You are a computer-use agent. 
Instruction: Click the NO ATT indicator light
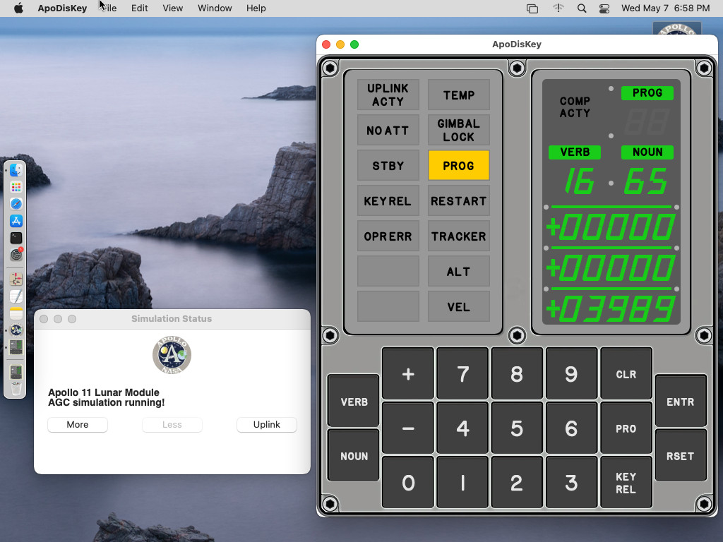[388, 130]
